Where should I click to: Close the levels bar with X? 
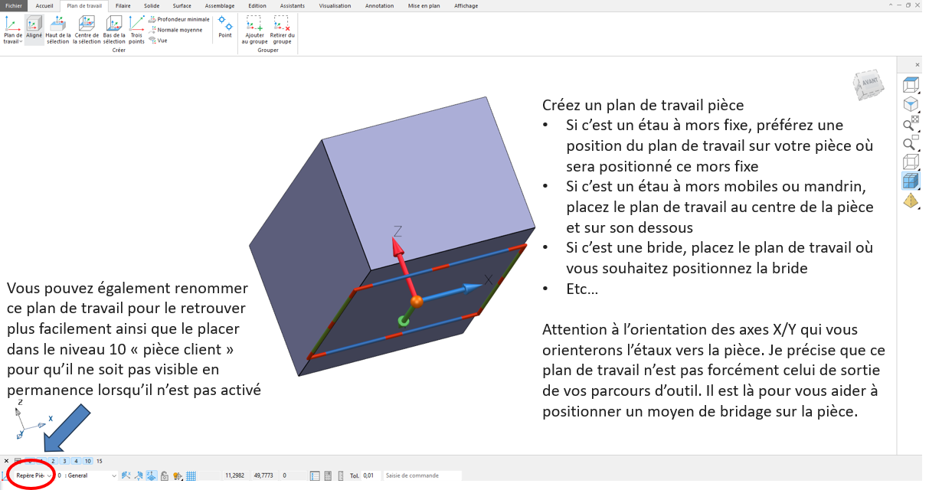tap(6, 461)
